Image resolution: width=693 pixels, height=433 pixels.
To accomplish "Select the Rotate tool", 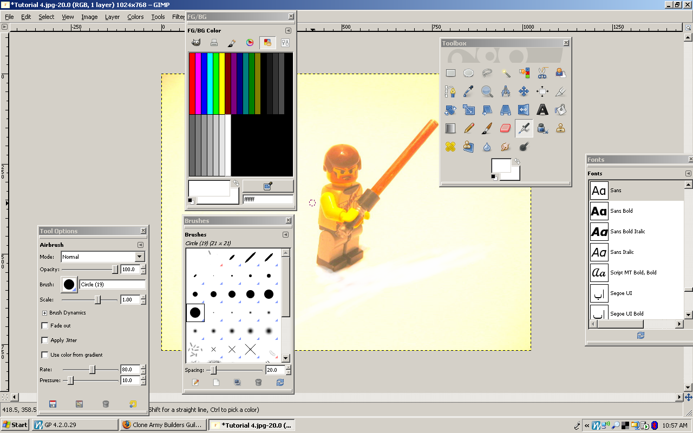I will (450, 109).
